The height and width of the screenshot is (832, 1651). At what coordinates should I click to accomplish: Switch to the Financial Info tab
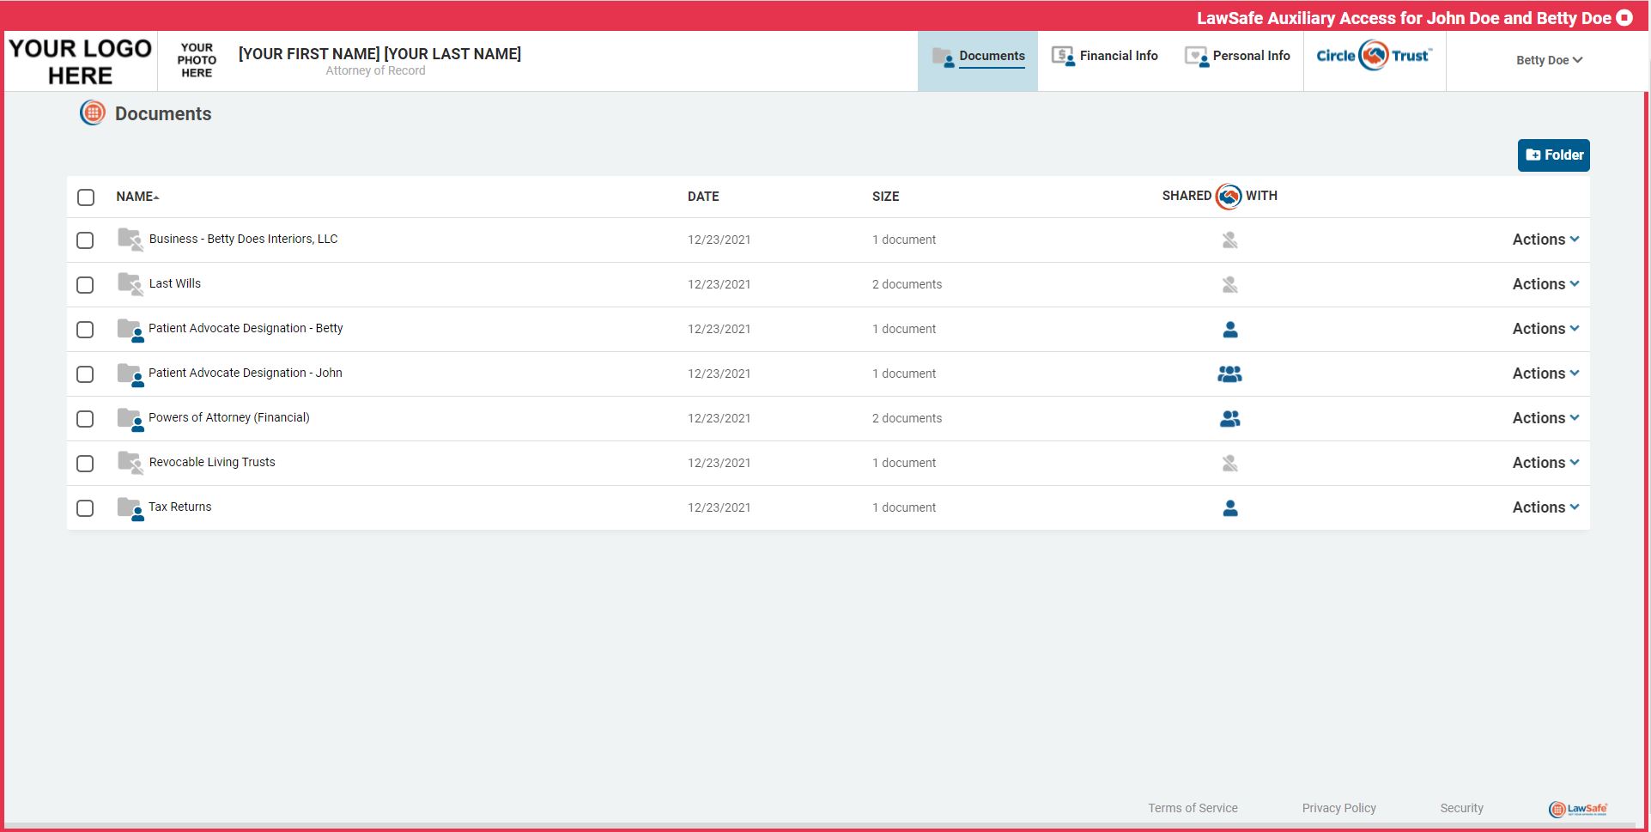coord(1118,55)
